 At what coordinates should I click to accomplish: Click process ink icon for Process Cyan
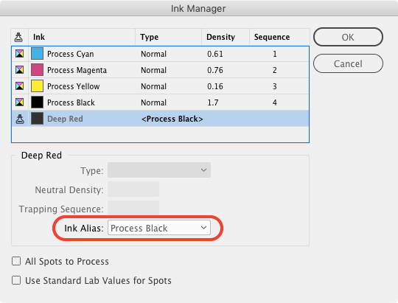click(x=20, y=54)
